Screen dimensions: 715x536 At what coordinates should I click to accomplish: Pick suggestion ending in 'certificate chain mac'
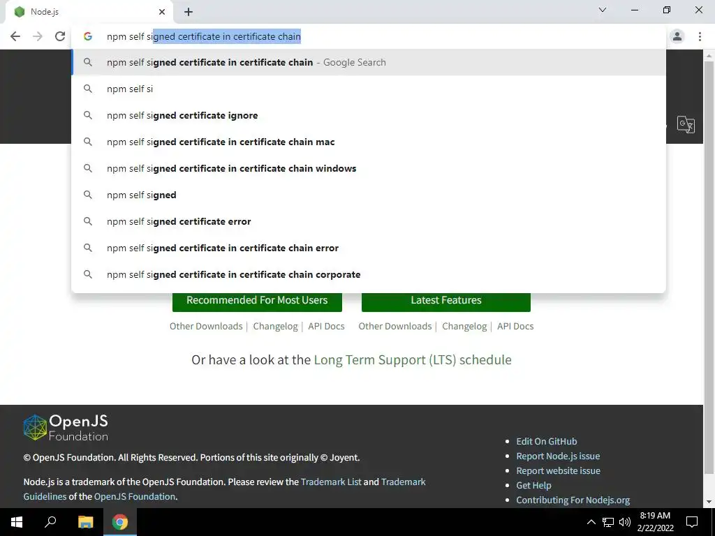tap(369, 142)
